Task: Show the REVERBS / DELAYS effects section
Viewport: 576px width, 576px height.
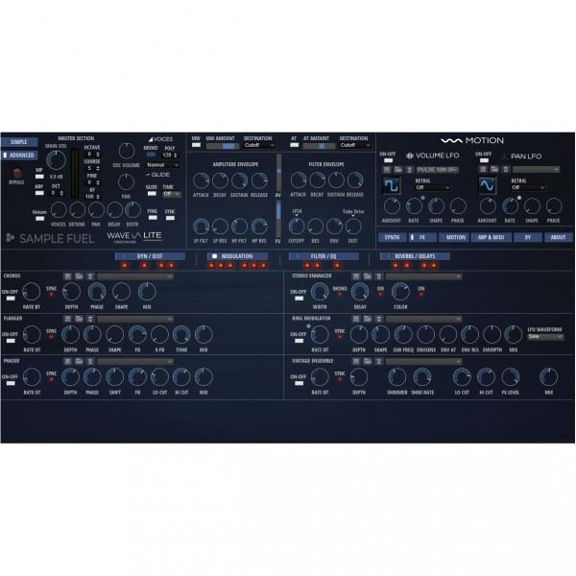Action: coord(415,256)
